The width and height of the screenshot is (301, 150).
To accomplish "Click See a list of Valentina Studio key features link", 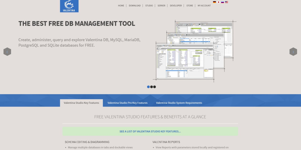I will [150, 131].
